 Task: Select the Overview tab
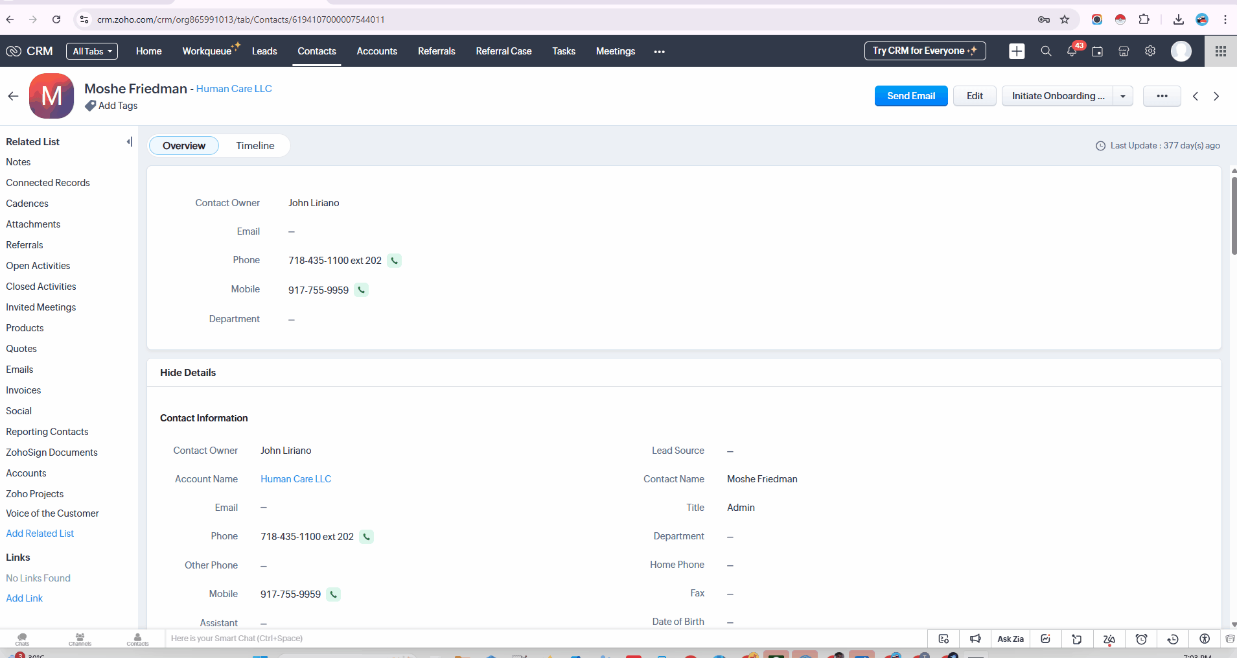pos(184,146)
